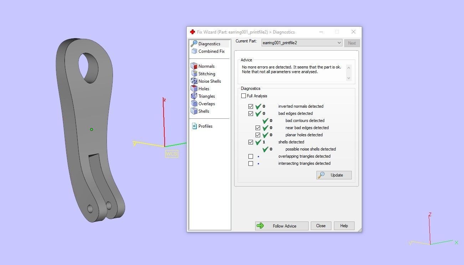Click the Close button
The height and width of the screenshot is (265, 464).
click(321, 226)
